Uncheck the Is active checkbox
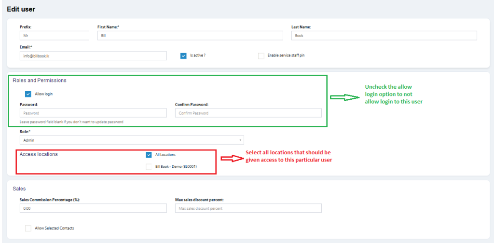 click(x=183, y=56)
